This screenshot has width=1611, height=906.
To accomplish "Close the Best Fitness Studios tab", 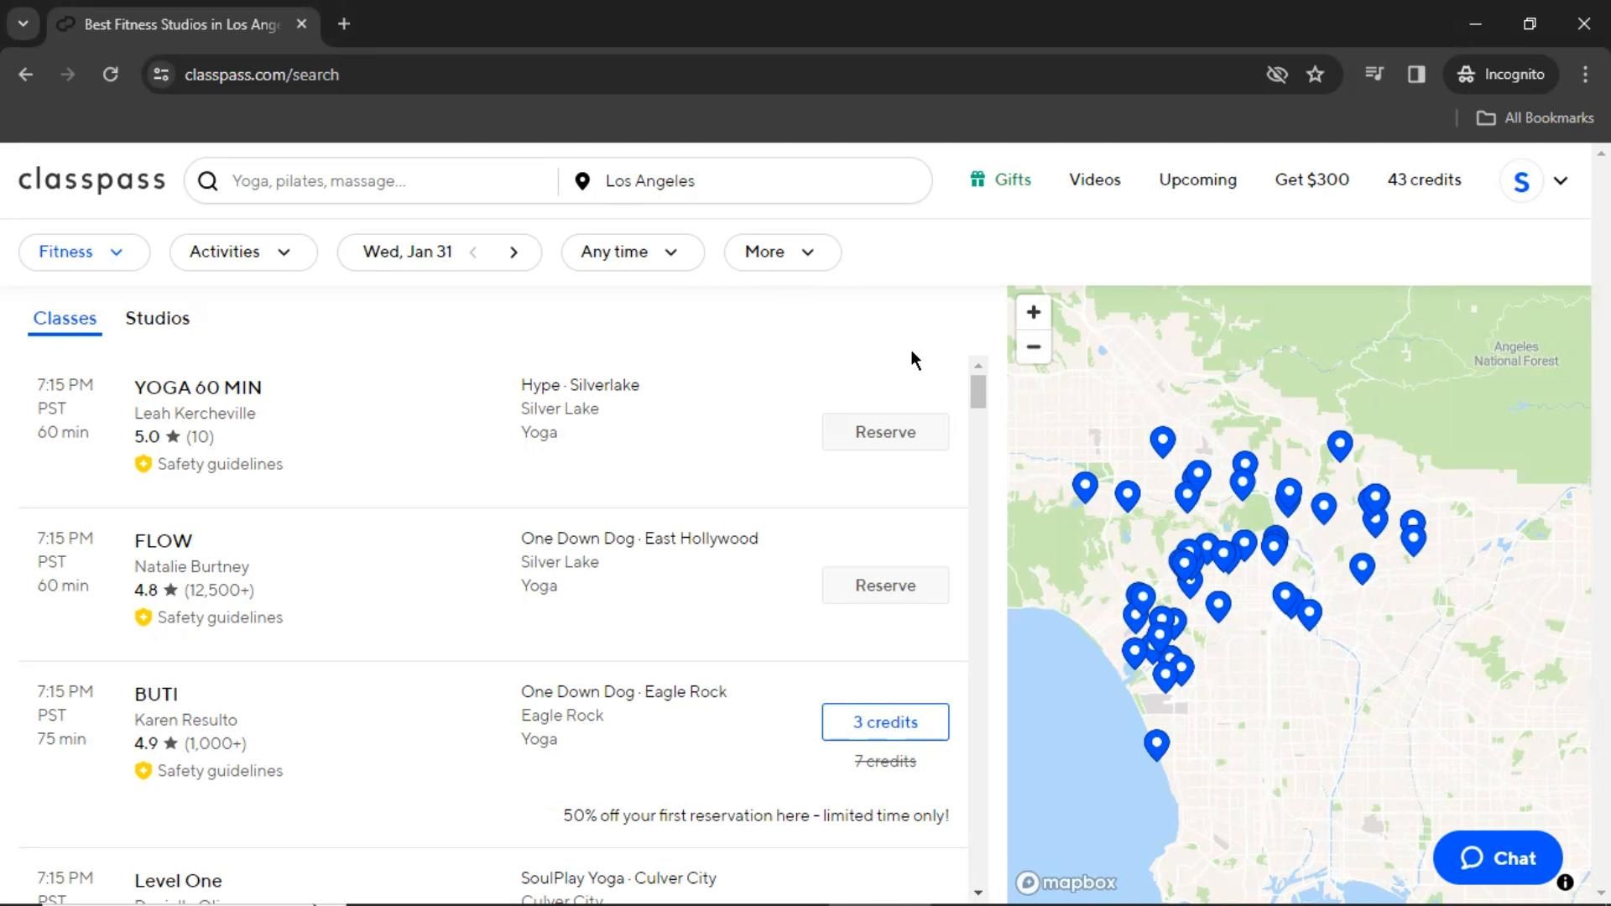I will tap(301, 24).
